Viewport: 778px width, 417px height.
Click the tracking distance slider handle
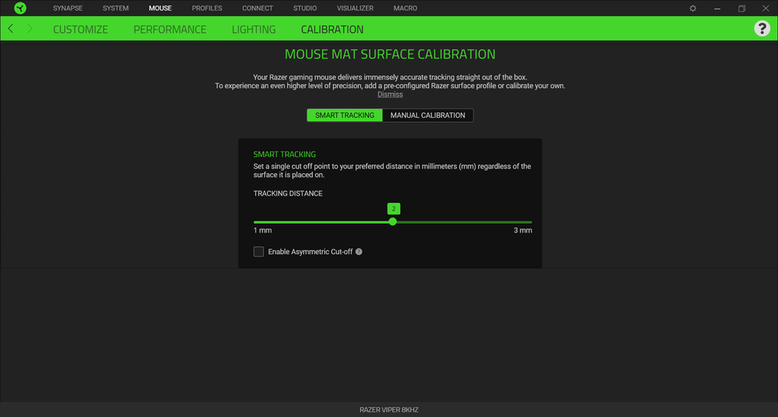click(392, 221)
